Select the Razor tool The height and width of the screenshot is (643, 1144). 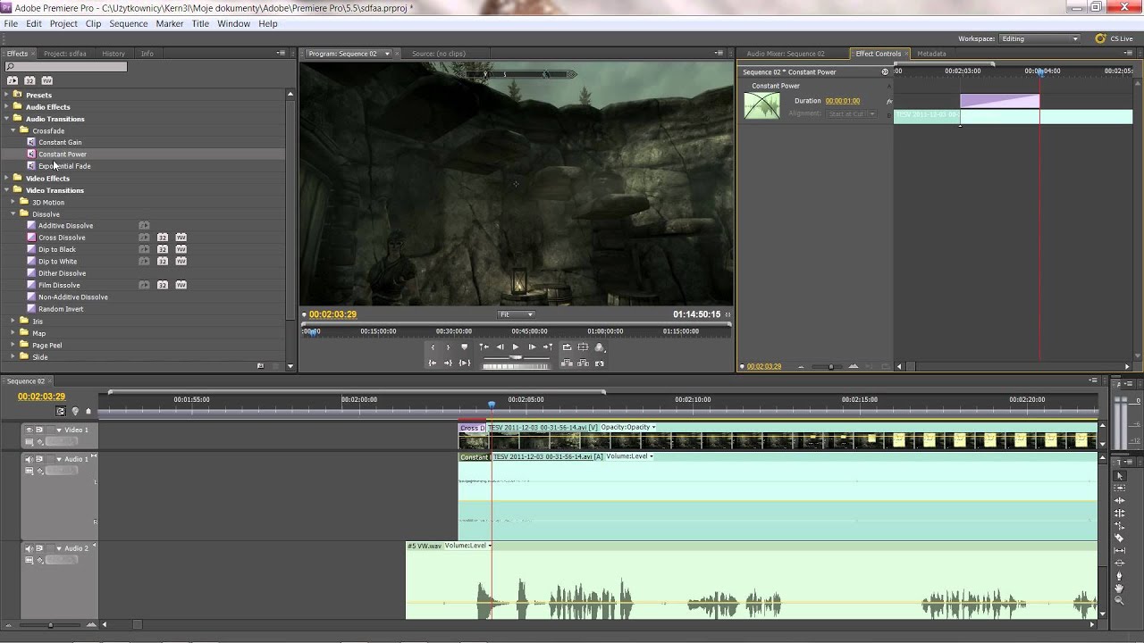(x=1119, y=538)
